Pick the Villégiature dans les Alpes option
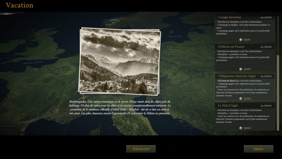This screenshot has height=159, width=282. (x=237, y=76)
